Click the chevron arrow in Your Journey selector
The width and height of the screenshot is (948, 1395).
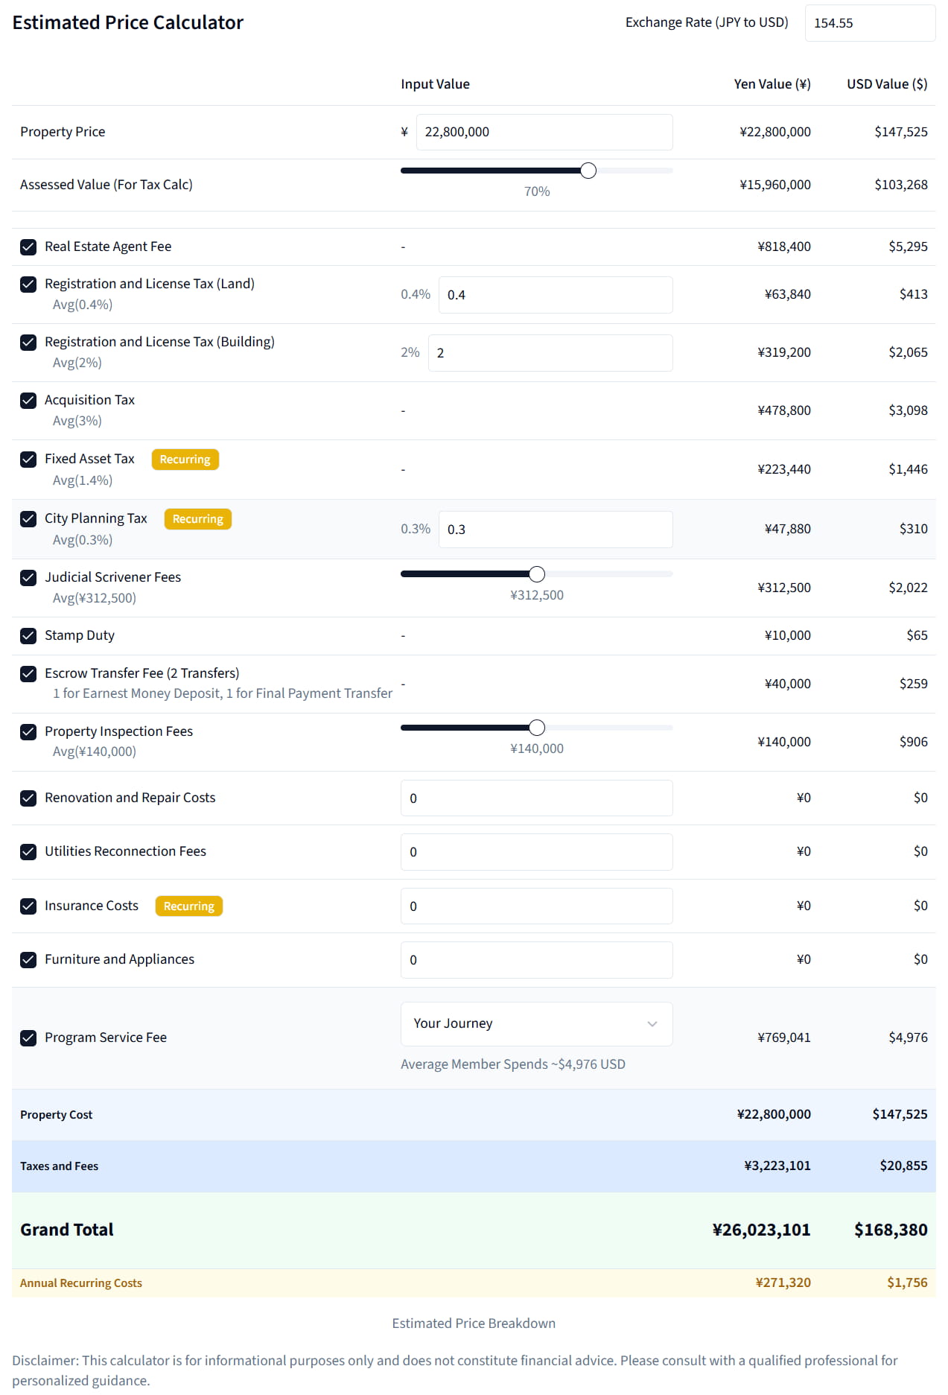point(652,1024)
